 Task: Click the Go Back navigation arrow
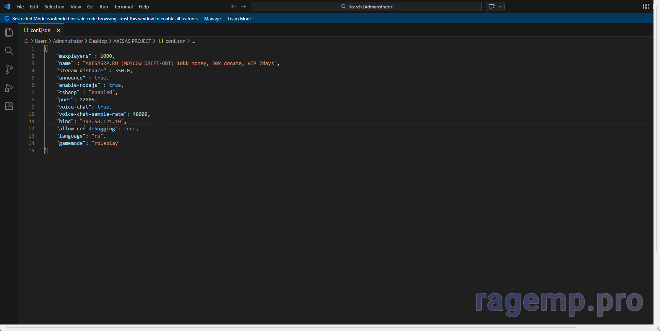tap(234, 6)
